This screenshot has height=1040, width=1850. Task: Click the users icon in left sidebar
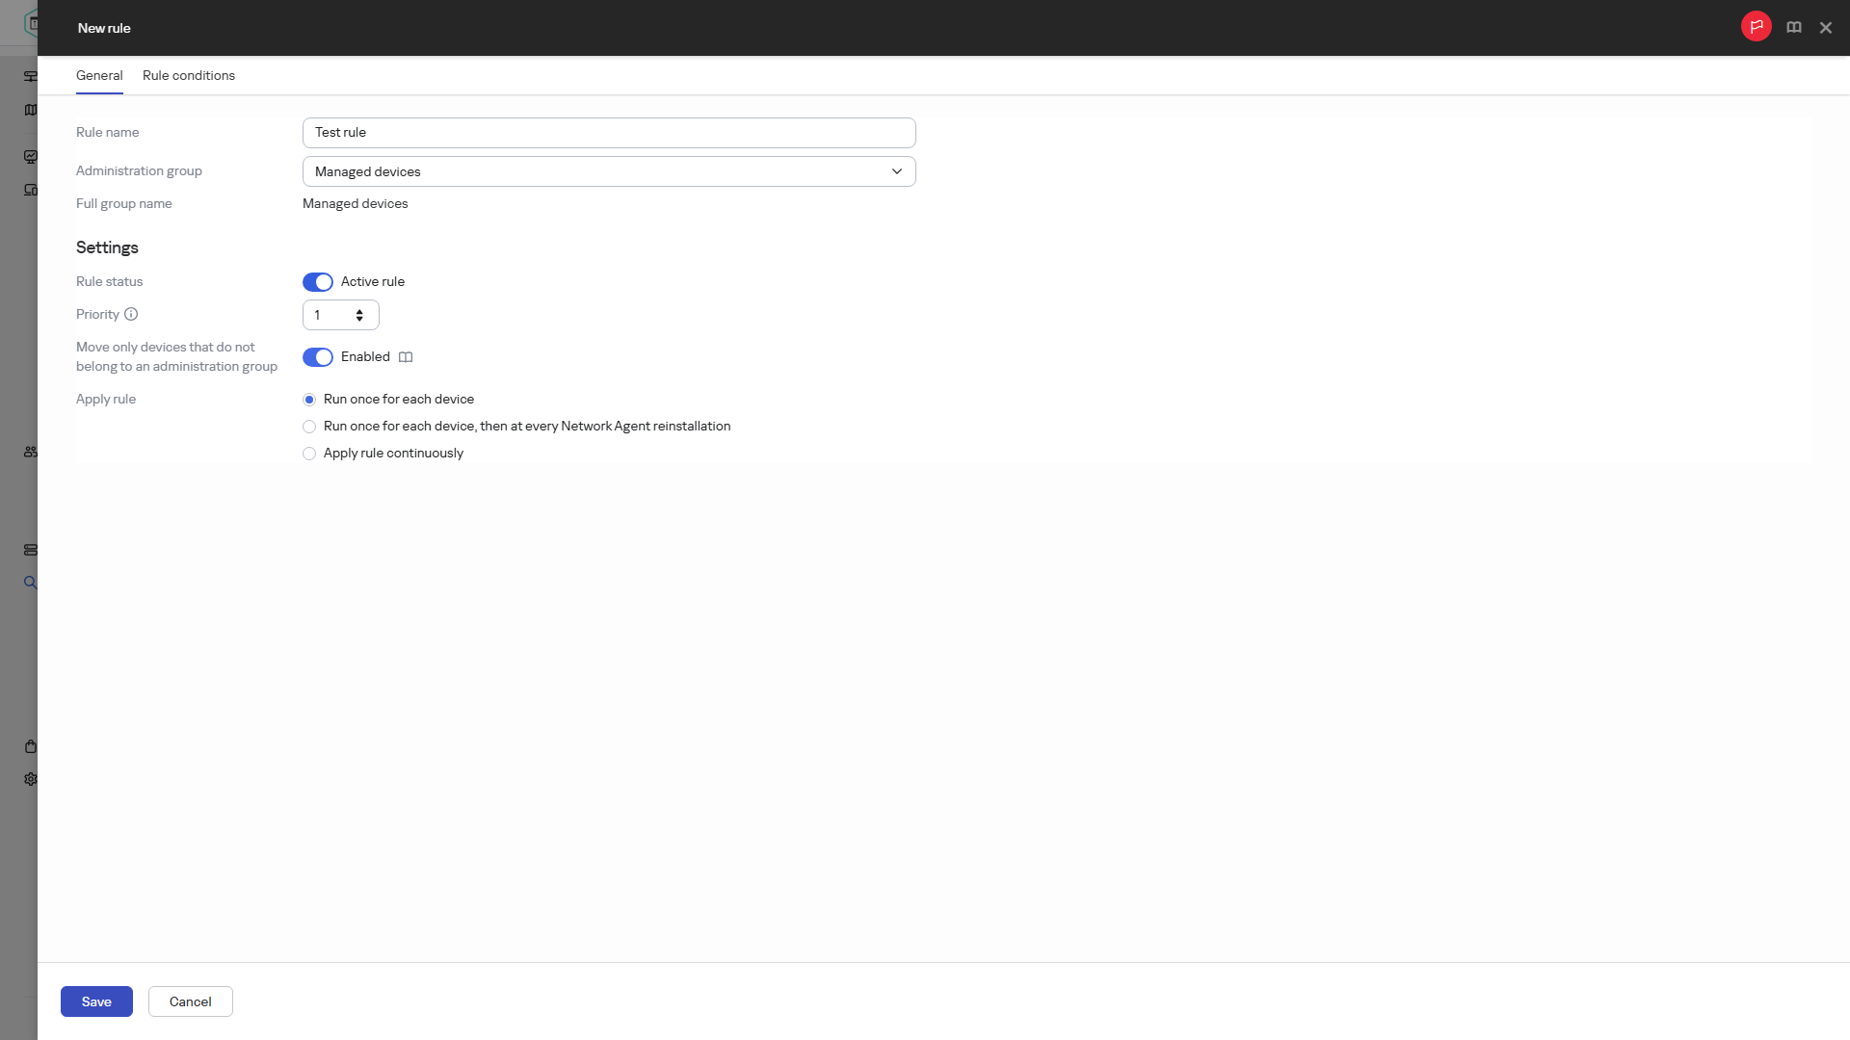[31, 452]
